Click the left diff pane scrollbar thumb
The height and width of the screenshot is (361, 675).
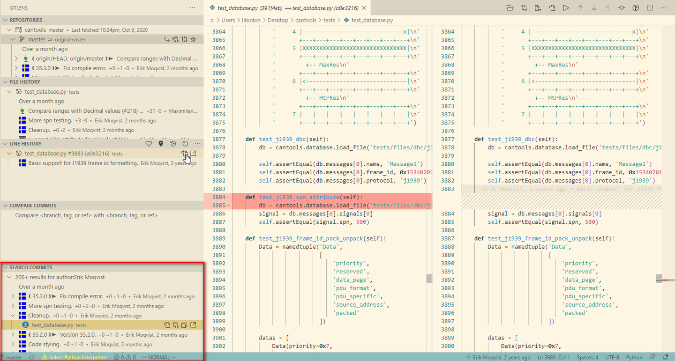[x=429, y=279]
